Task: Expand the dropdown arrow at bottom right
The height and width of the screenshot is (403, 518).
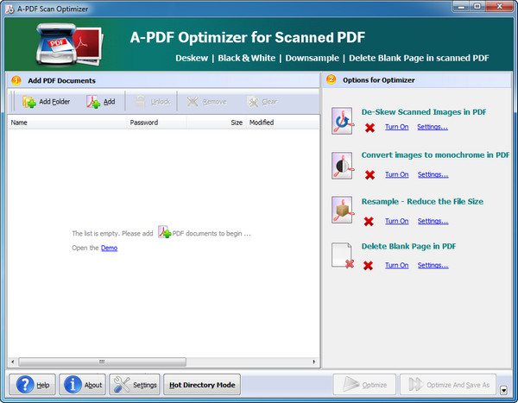Action: (x=504, y=390)
